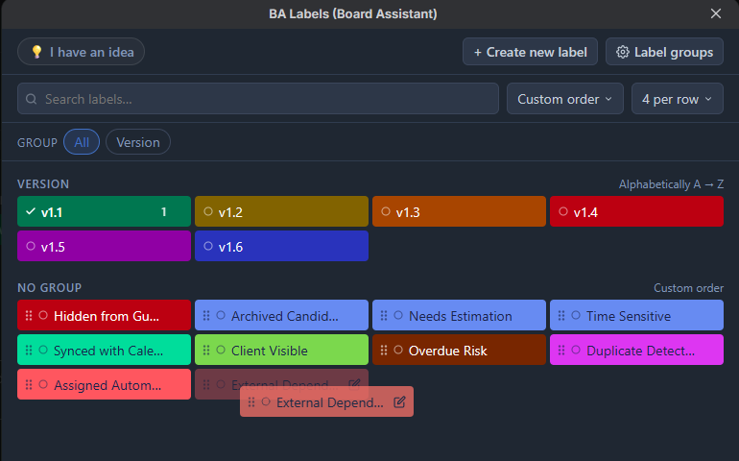Toggle circle on Time Sensitive label

pos(576,315)
